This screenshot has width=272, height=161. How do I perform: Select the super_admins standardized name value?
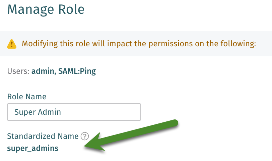click(x=32, y=148)
